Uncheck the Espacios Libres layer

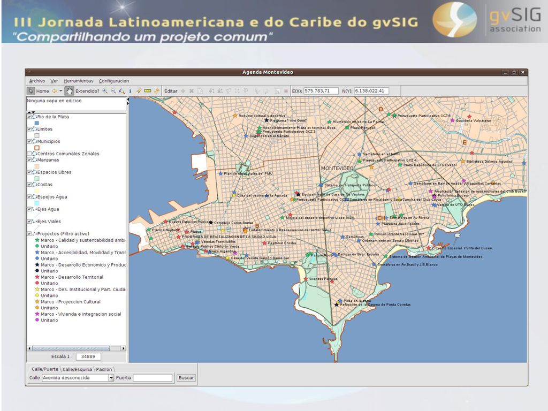click(x=29, y=172)
